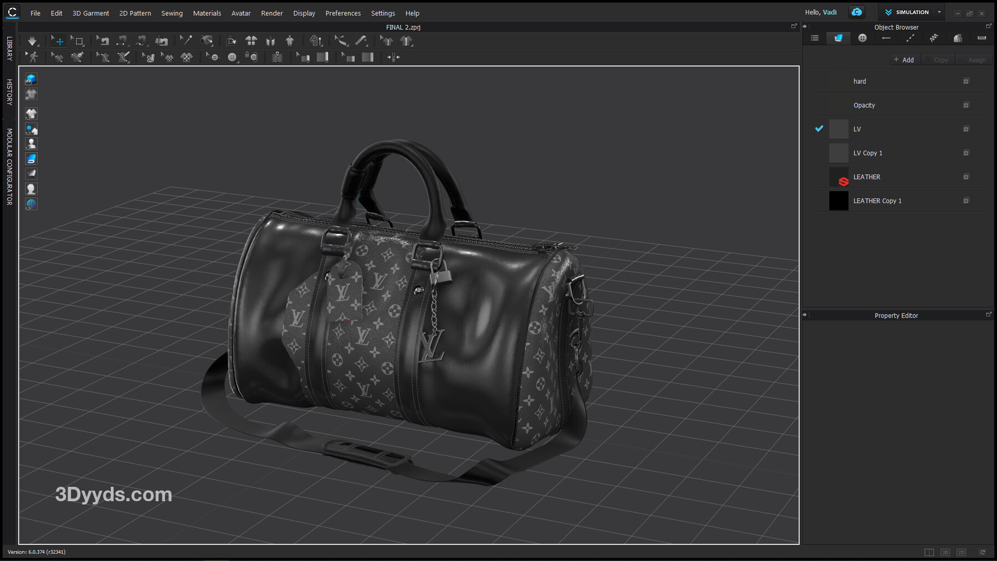The image size is (997, 561).
Task: Click the Zipper tool icon
Action: click(x=277, y=57)
